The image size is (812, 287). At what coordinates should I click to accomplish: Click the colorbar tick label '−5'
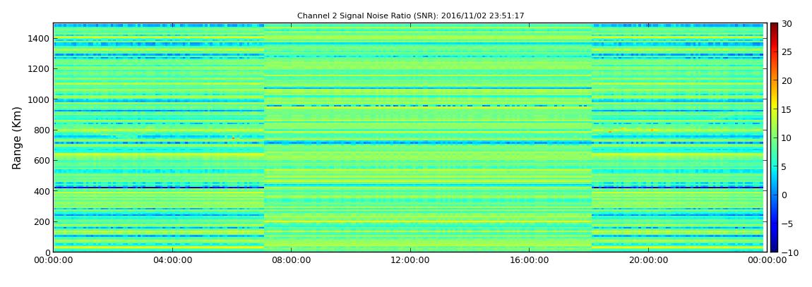coord(787,224)
